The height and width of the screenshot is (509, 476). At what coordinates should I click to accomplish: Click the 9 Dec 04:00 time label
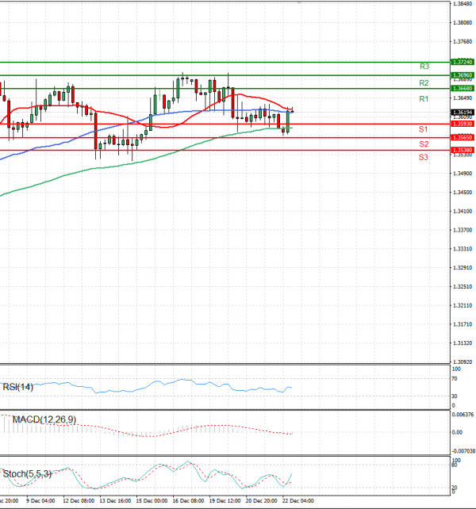pyautogui.click(x=40, y=501)
